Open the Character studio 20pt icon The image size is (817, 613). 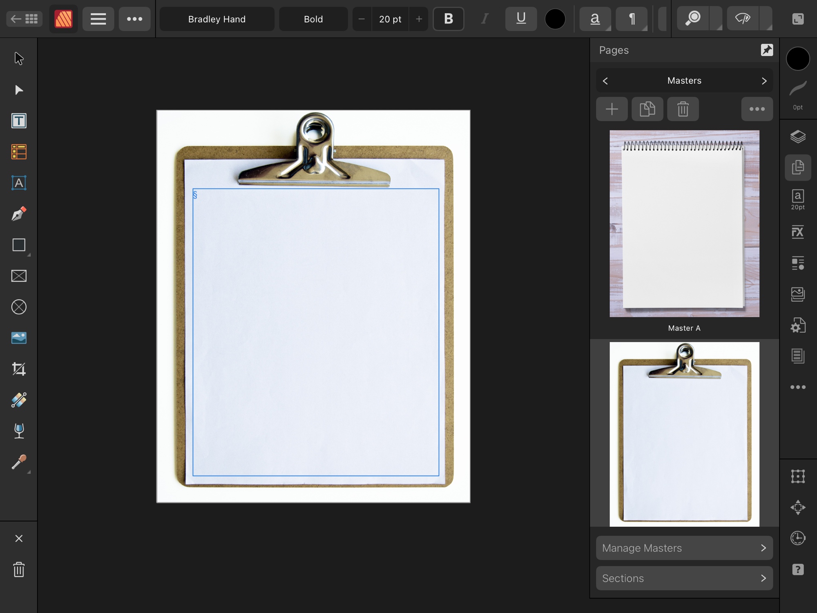[x=798, y=199]
